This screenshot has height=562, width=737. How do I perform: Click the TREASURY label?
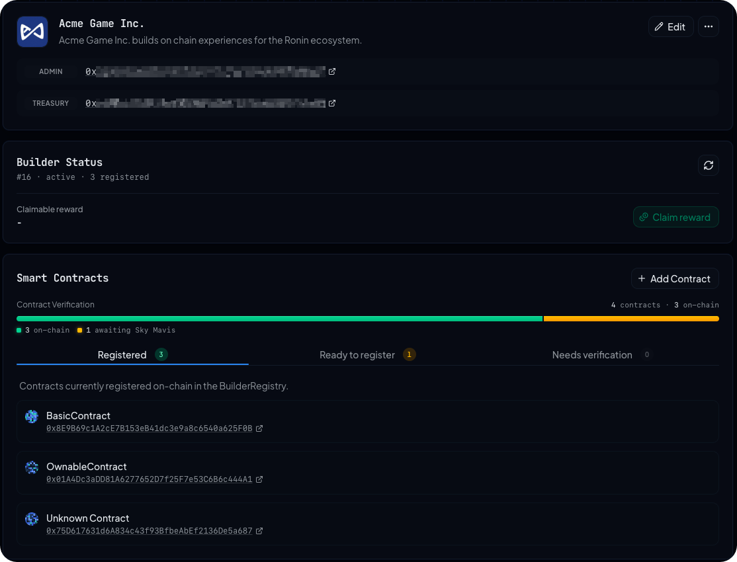click(51, 103)
